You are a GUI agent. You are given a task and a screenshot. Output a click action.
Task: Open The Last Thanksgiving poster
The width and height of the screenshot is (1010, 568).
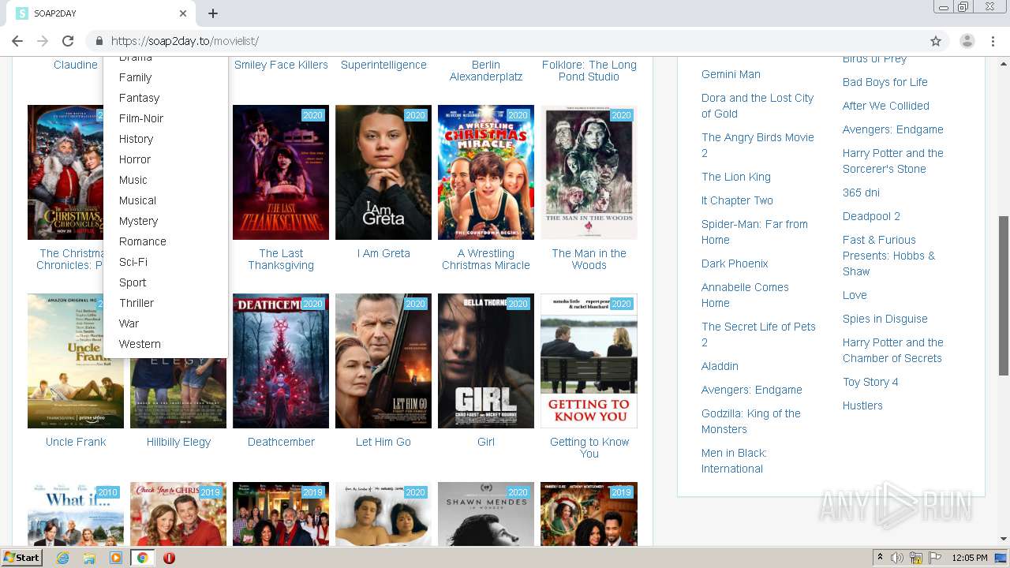(x=281, y=173)
